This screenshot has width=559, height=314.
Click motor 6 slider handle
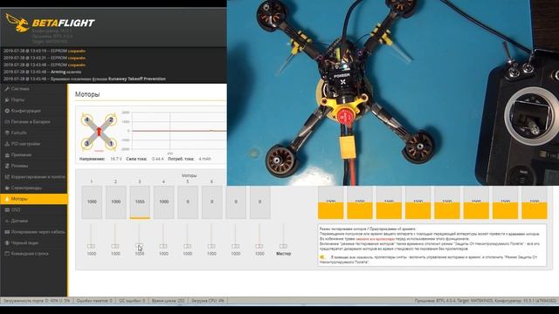pos(211,246)
